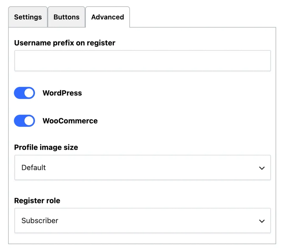Expand the Register role dropdown
This screenshot has width=284, height=252.
(143, 220)
